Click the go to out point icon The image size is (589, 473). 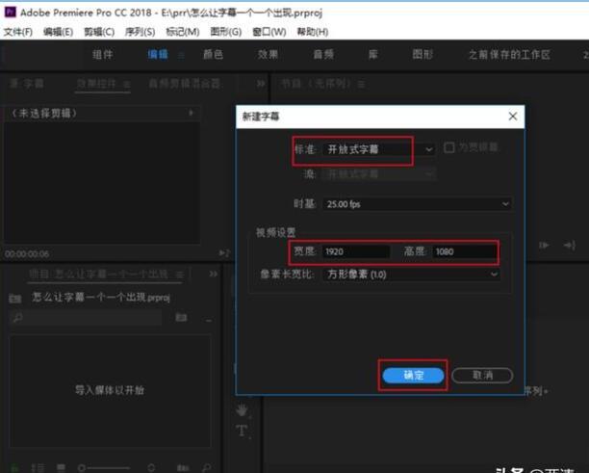tap(570, 246)
